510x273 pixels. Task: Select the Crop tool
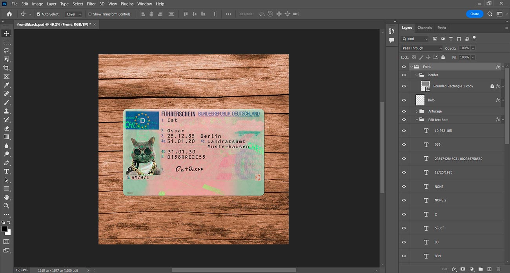[6, 68]
